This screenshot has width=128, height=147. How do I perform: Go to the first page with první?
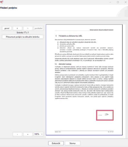(x=7, y=28)
